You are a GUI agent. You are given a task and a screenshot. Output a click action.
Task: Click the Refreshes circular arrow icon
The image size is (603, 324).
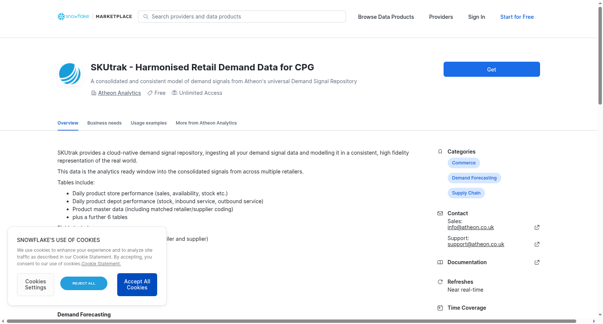point(440,282)
